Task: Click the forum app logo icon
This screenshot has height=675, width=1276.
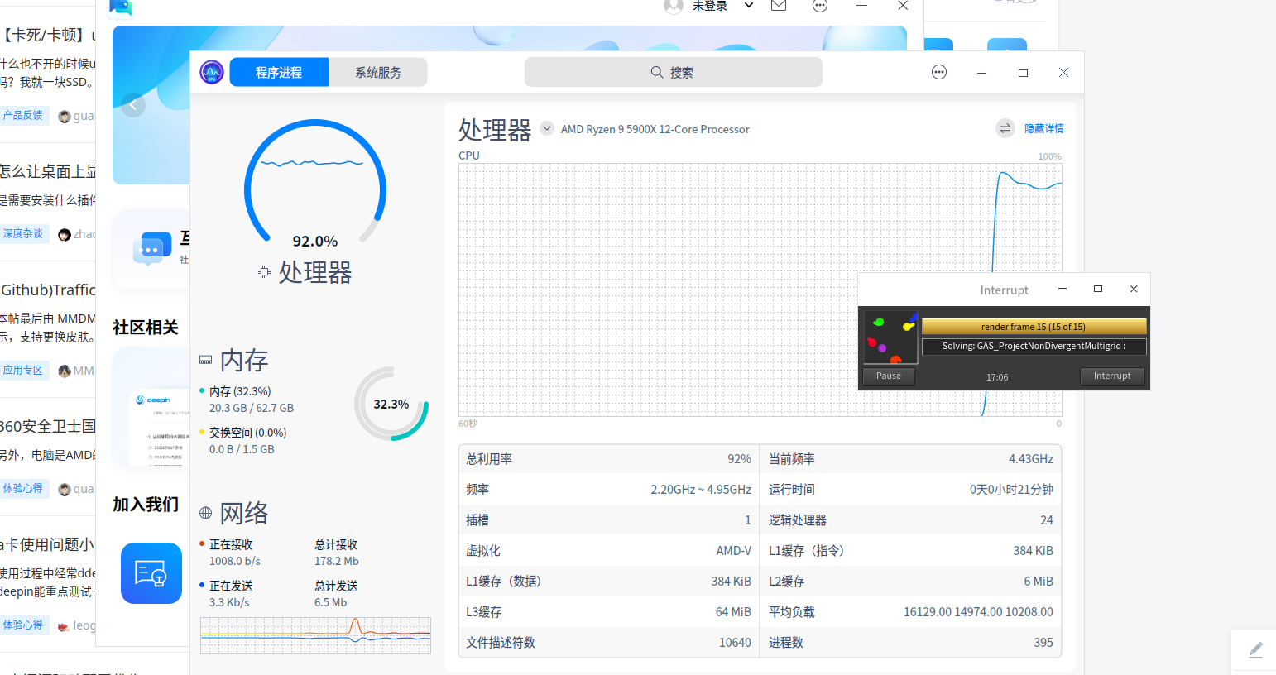Action: pos(121,7)
